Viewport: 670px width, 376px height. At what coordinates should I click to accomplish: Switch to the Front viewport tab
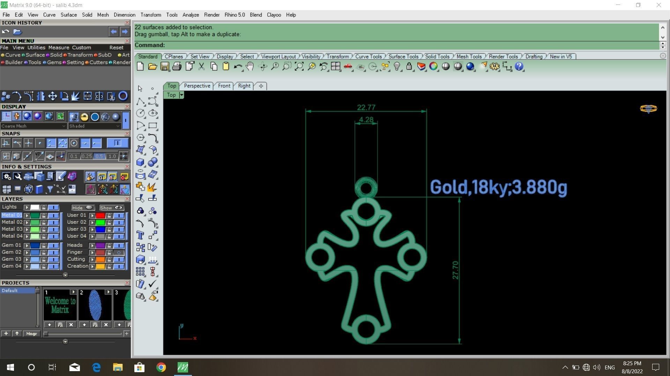(224, 86)
